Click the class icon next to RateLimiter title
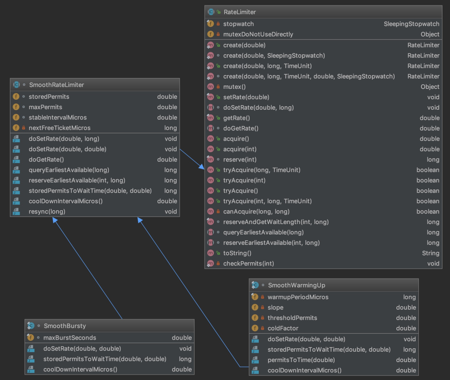Screen dimensions: 450x380 (x=211, y=12)
